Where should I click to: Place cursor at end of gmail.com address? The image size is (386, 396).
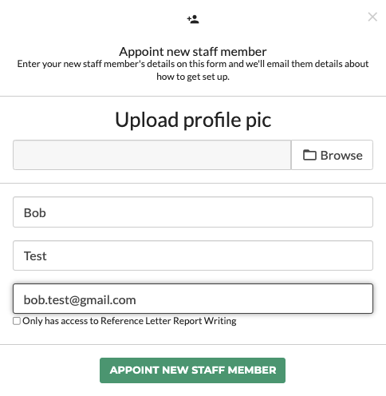click(136, 300)
